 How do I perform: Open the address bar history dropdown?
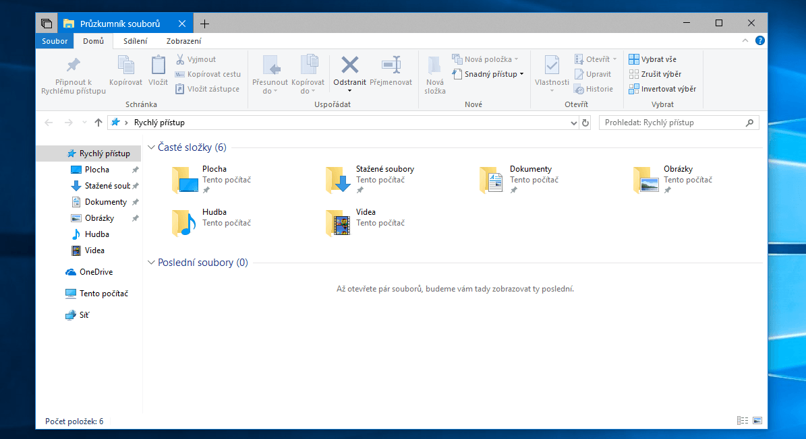[573, 123]
